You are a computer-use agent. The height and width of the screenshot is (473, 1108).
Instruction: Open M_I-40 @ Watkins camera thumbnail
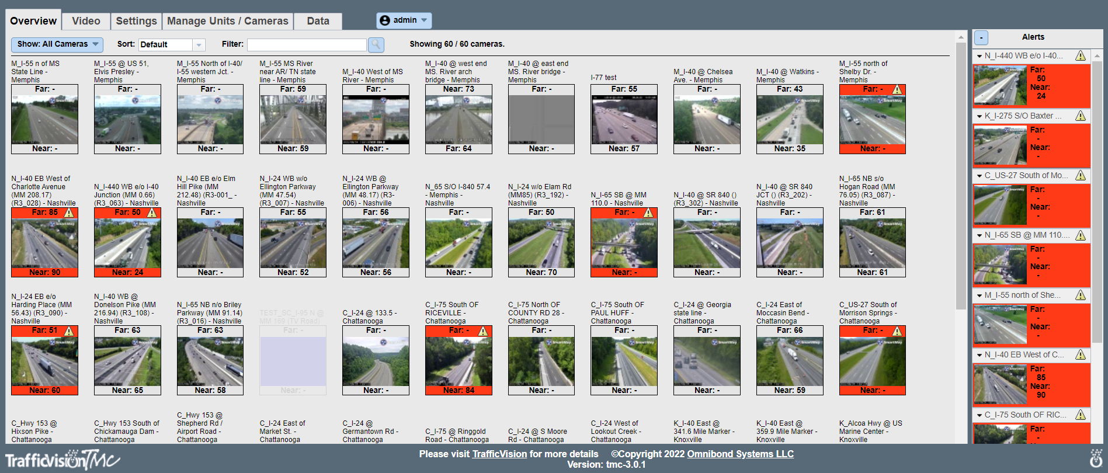tap(790, 119)
